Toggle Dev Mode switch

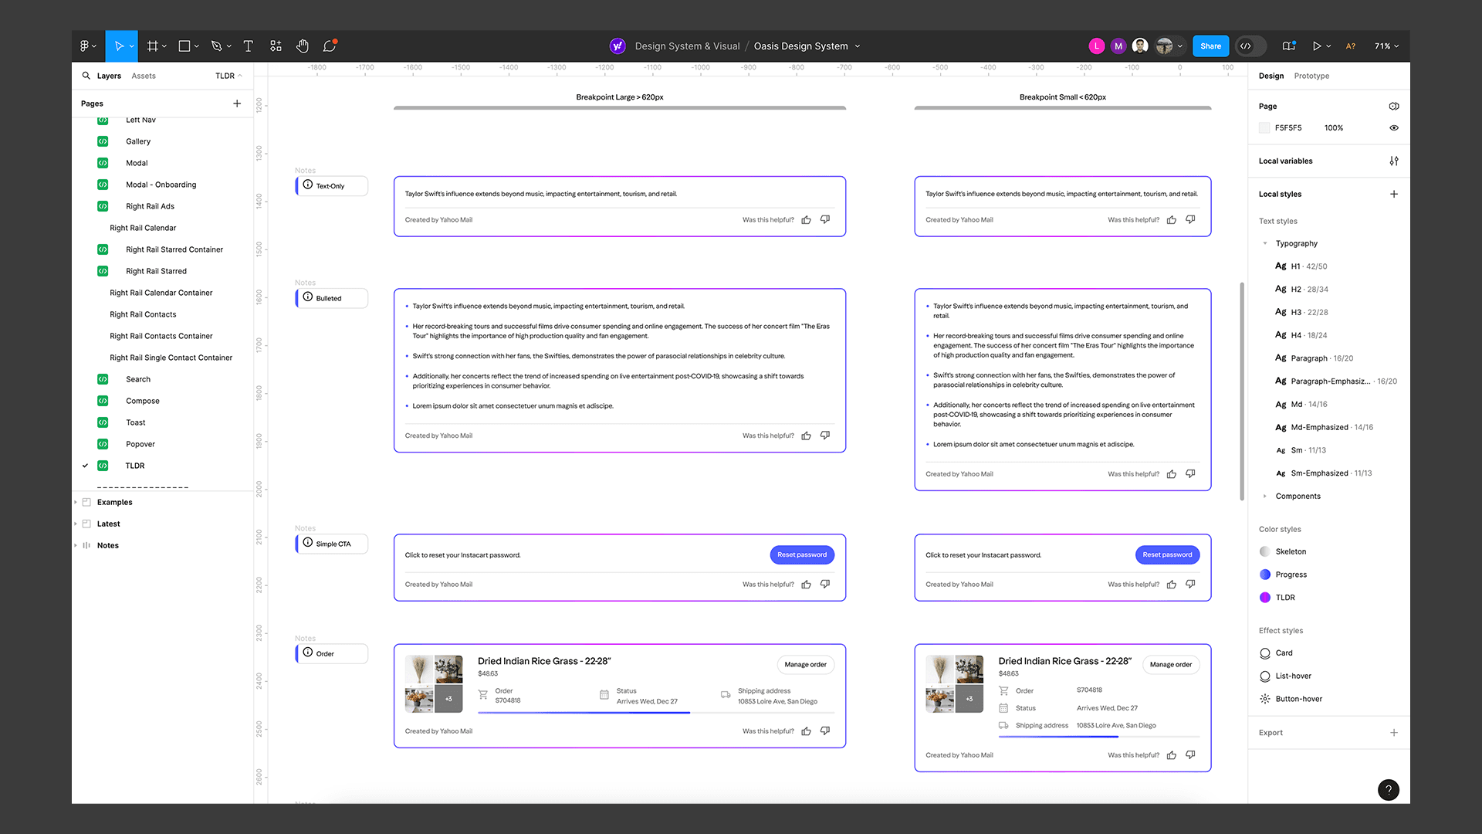point(1250,46)
